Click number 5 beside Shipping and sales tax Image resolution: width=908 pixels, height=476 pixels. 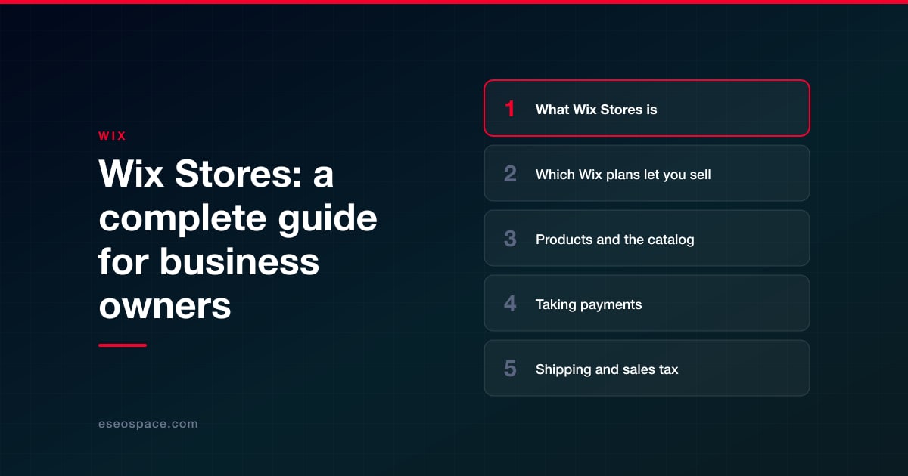tap(510, 369)
